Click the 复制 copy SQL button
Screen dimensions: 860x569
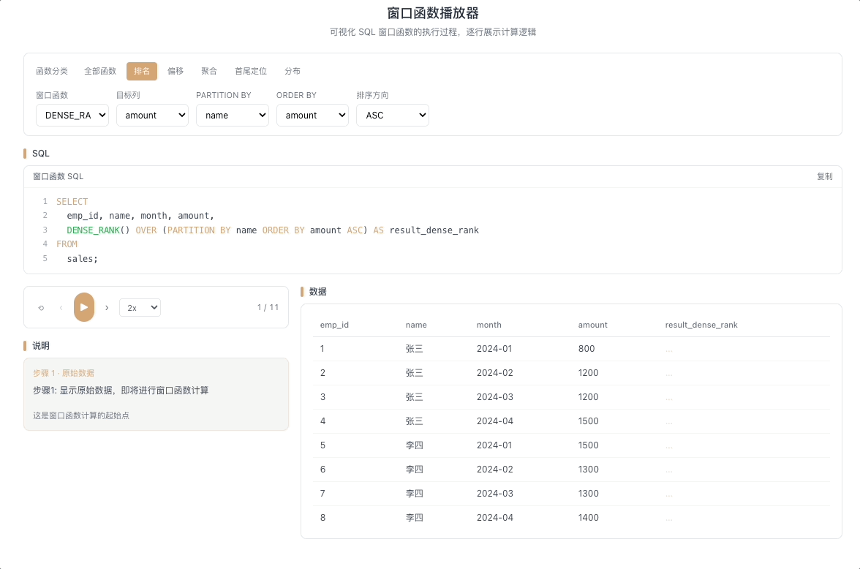point(824,177)
